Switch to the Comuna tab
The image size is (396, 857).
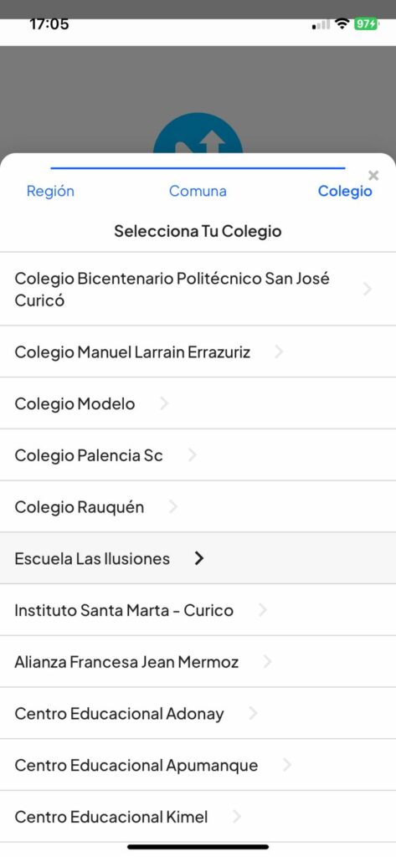tap(198, 191)
